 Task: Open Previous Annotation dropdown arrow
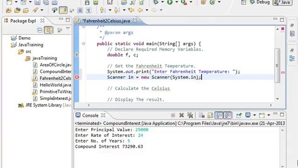[x=124, y=10]
